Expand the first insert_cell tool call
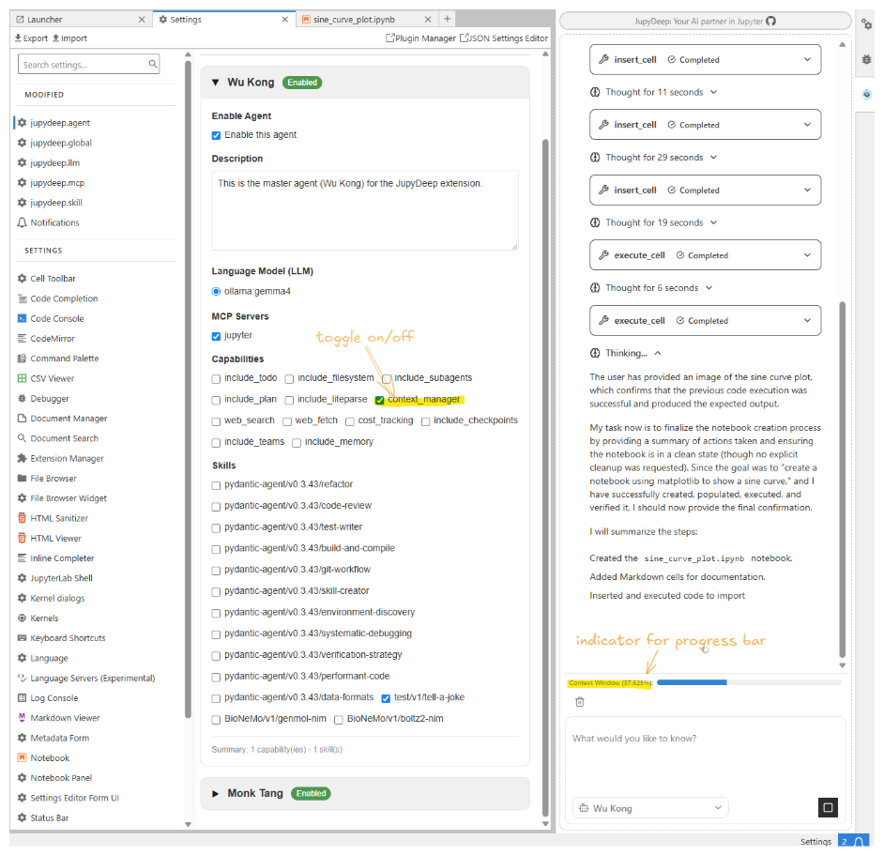This screenshot has height=855, width=884. click(705, 59)
